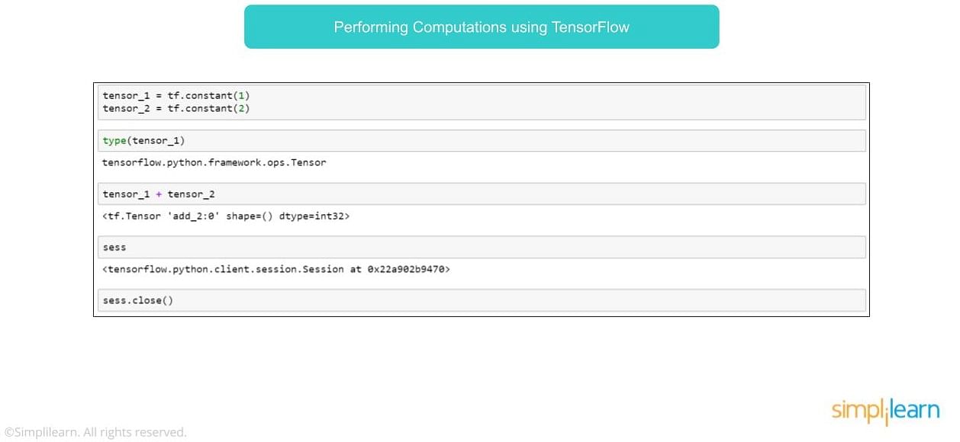Click the tensorflow.python.framework.ops.Tensor output text
960x442 pixels.
(214, 162)
